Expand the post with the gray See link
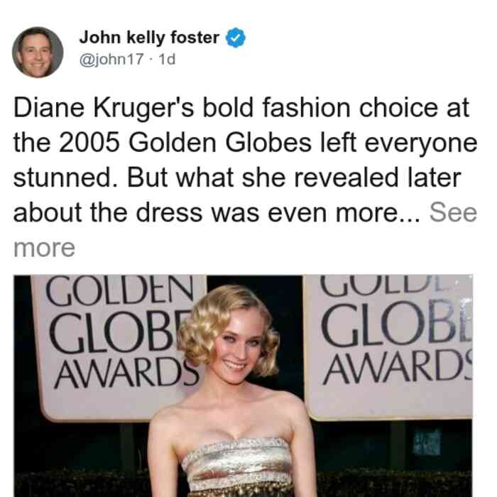Viewport: 497px width, 497px height. (453, 213)
